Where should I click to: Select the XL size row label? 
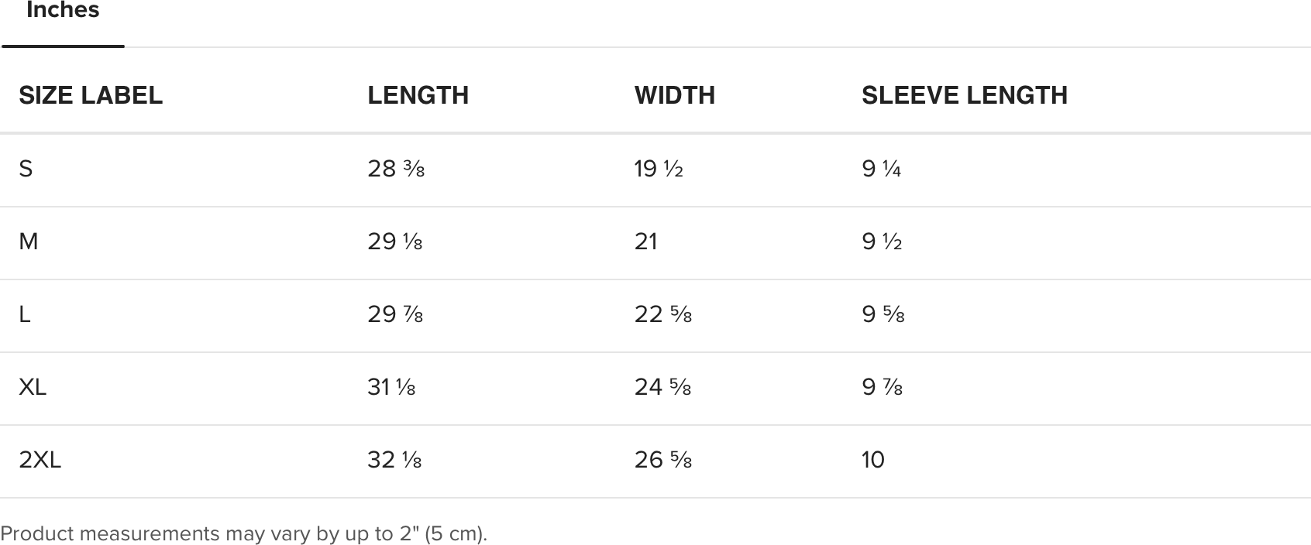tap(33, 386)
